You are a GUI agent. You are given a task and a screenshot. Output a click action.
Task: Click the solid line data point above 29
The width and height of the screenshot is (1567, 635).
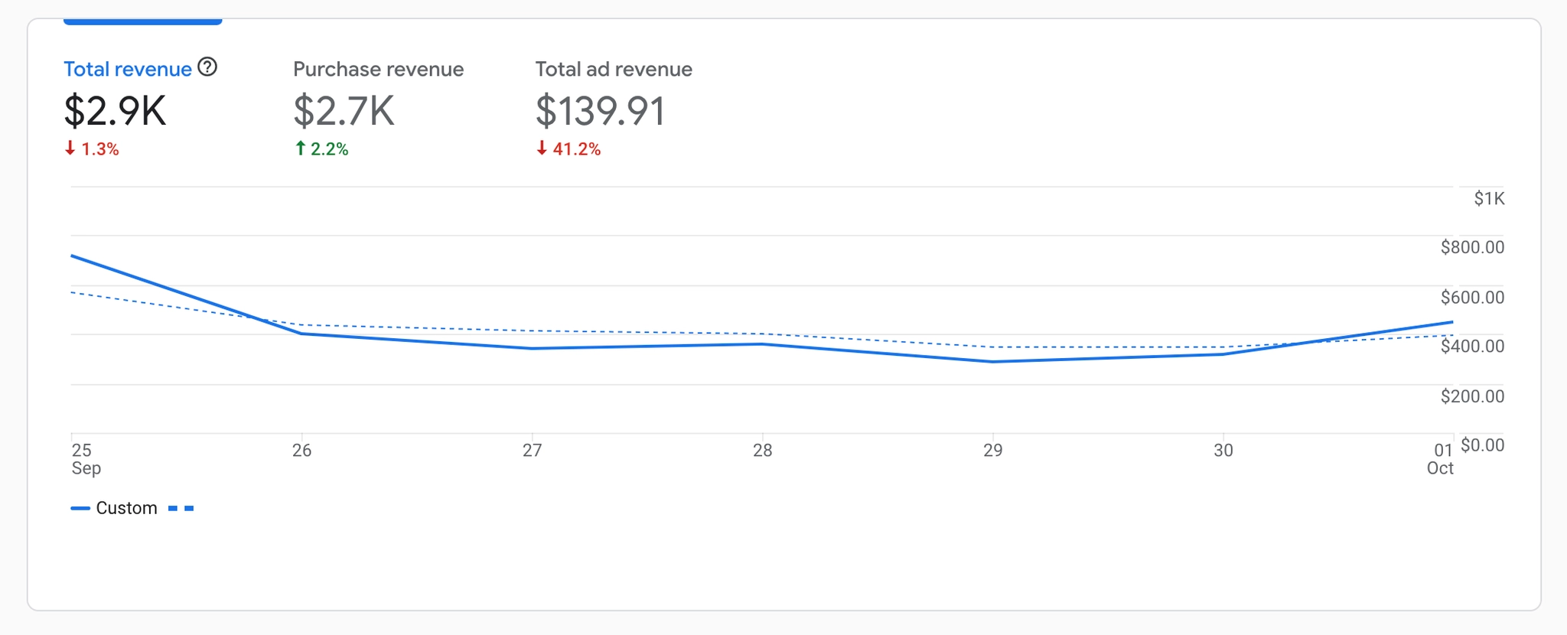tap(993, 362)
